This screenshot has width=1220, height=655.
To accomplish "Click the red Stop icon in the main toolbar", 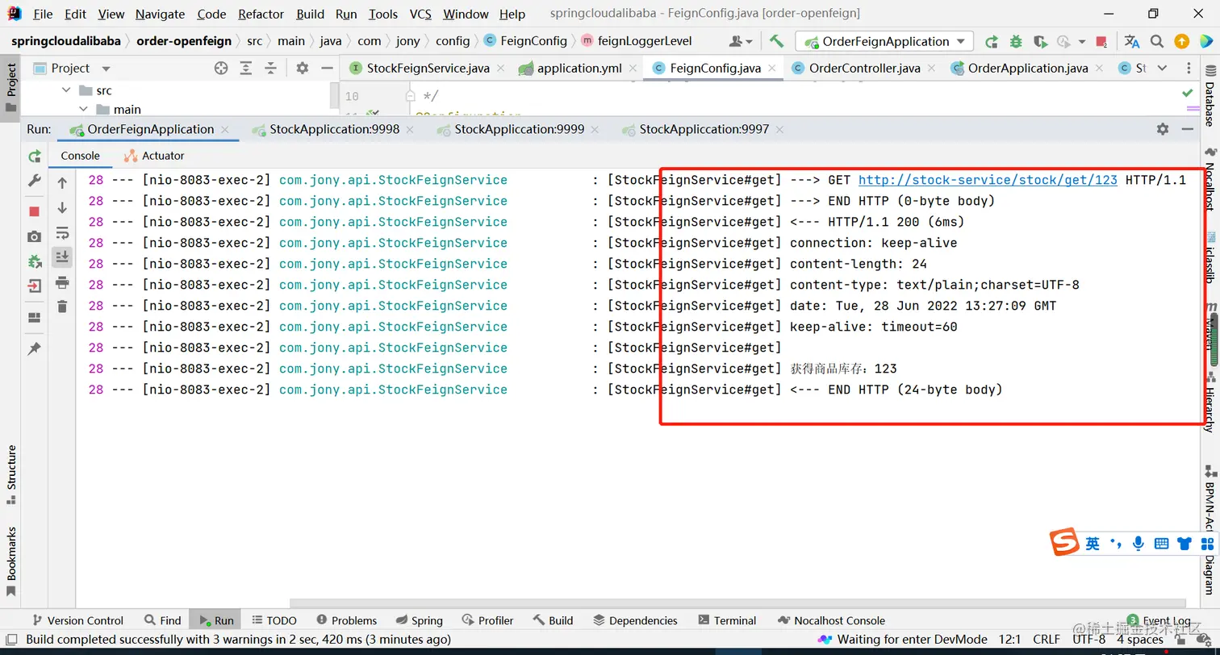I will click(x=1101, y=41).
